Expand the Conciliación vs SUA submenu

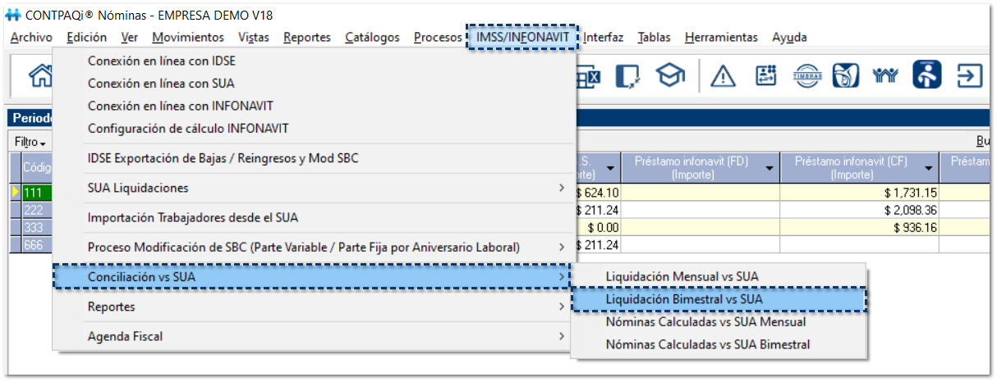tap(312, 277)
